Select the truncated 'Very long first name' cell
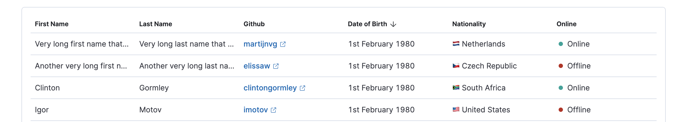The width and height of the screenshot is (684, 122). coord(82,44)
